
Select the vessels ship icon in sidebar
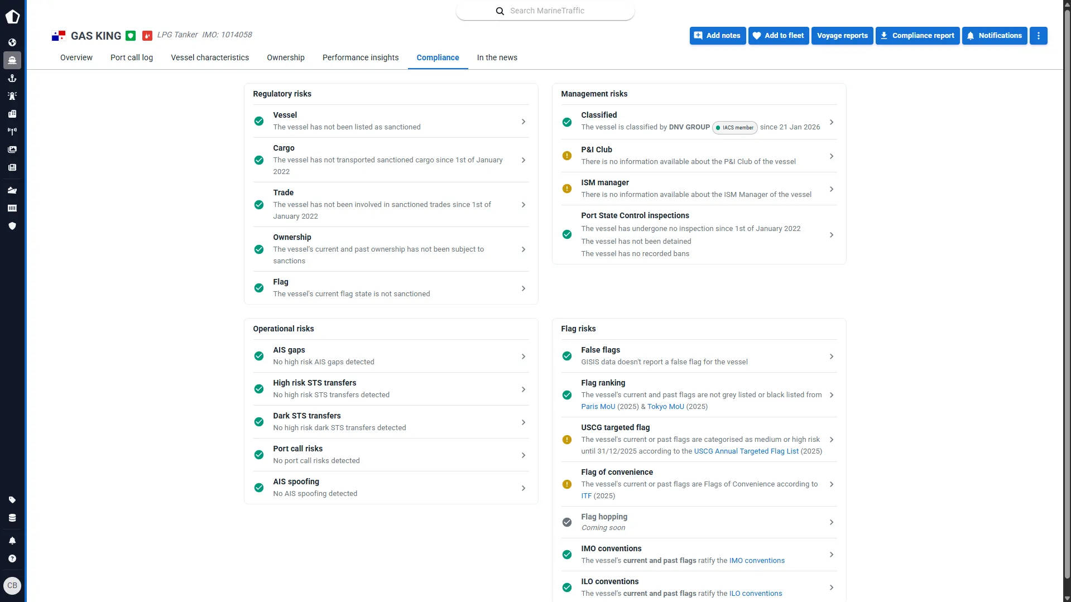(x=12, y=60)
